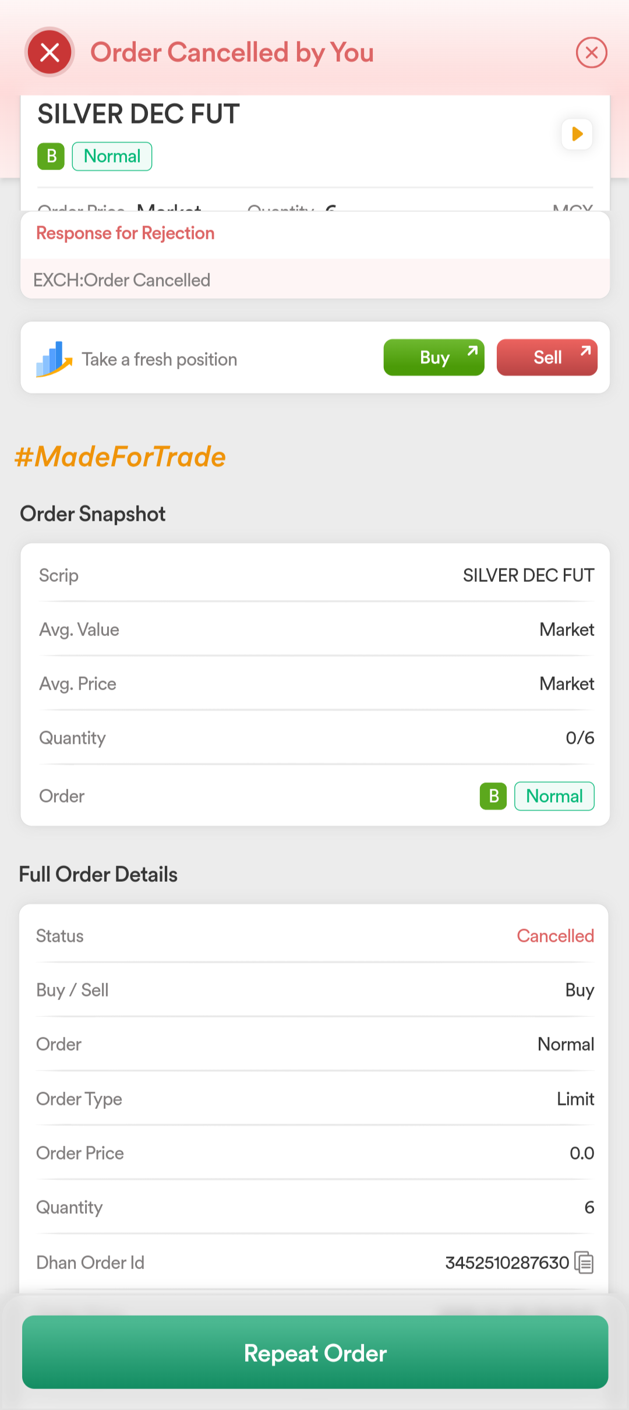Open the orange play arrow icon
629x1410 pixels.
click(x=577, y=134)
